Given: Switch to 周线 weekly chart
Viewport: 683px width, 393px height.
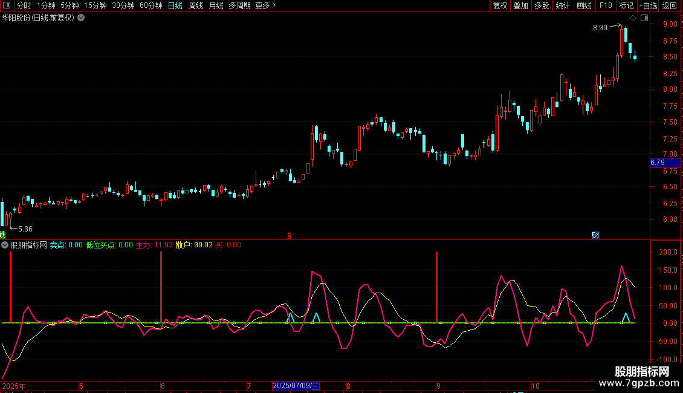Looking at the screenshot, I should coord(196,5).
